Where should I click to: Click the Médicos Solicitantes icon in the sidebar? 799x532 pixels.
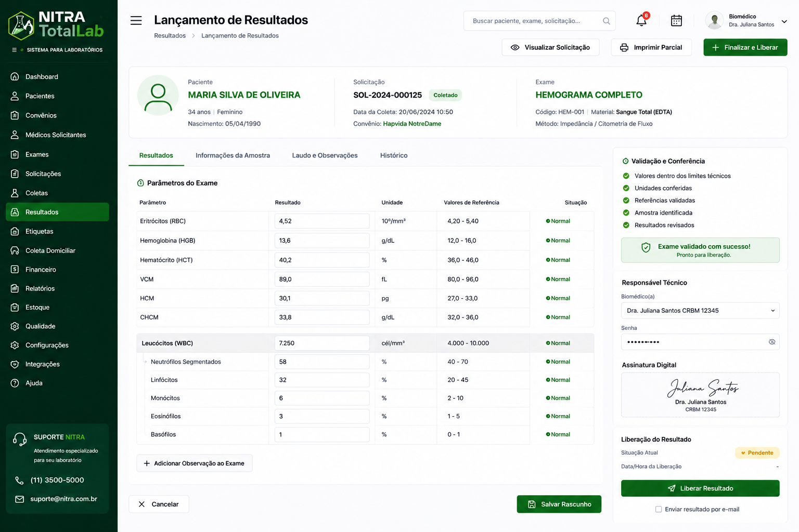click(x=15, y=135)
